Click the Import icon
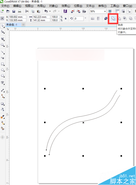The width and height of the screenshot is (136, 185). click(73, 11)
